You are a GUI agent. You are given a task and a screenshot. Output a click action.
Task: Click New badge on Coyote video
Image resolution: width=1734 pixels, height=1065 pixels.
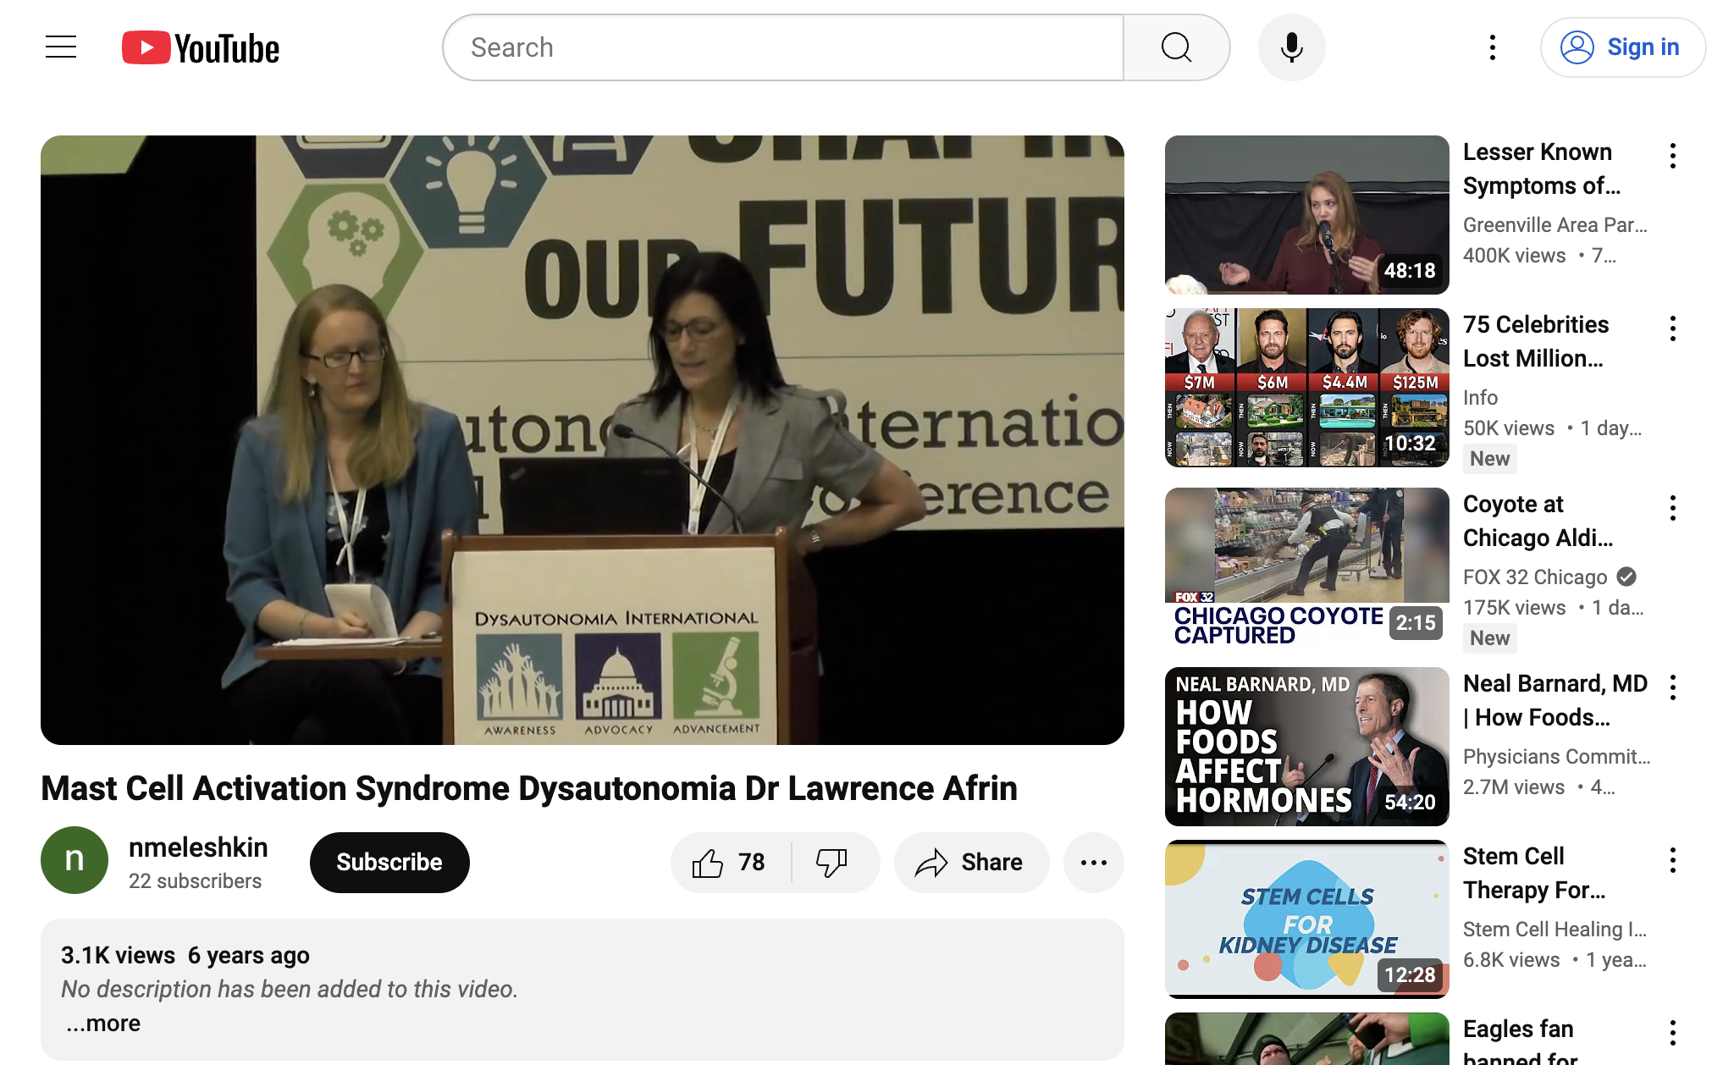(1489, 638)
